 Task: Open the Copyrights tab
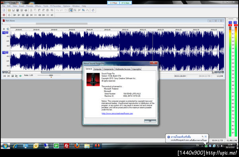pyautogui.click(x=136, y=69)
